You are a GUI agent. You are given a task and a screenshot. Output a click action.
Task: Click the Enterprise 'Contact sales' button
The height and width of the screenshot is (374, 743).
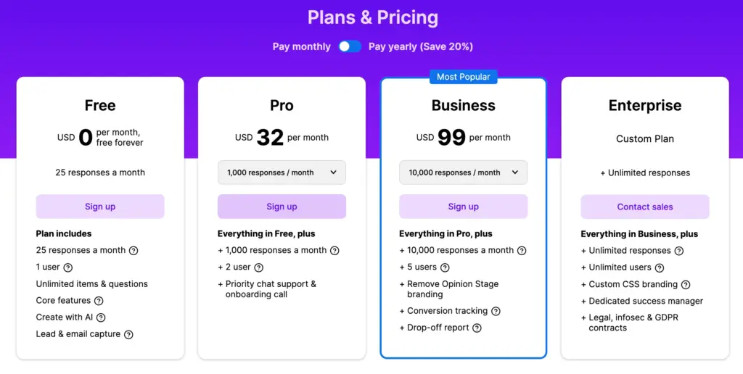645,207
